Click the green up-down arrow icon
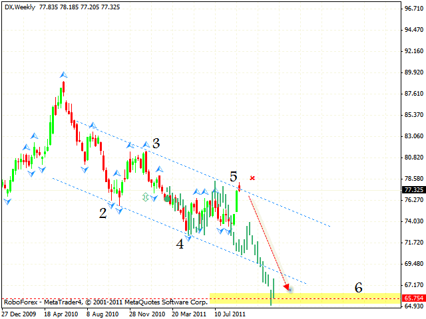Viewport: 426px width, 319px height. coord(145,197)
